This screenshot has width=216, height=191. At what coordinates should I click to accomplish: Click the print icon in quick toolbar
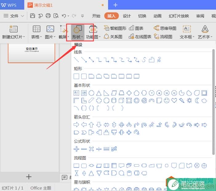click(48, 16)
